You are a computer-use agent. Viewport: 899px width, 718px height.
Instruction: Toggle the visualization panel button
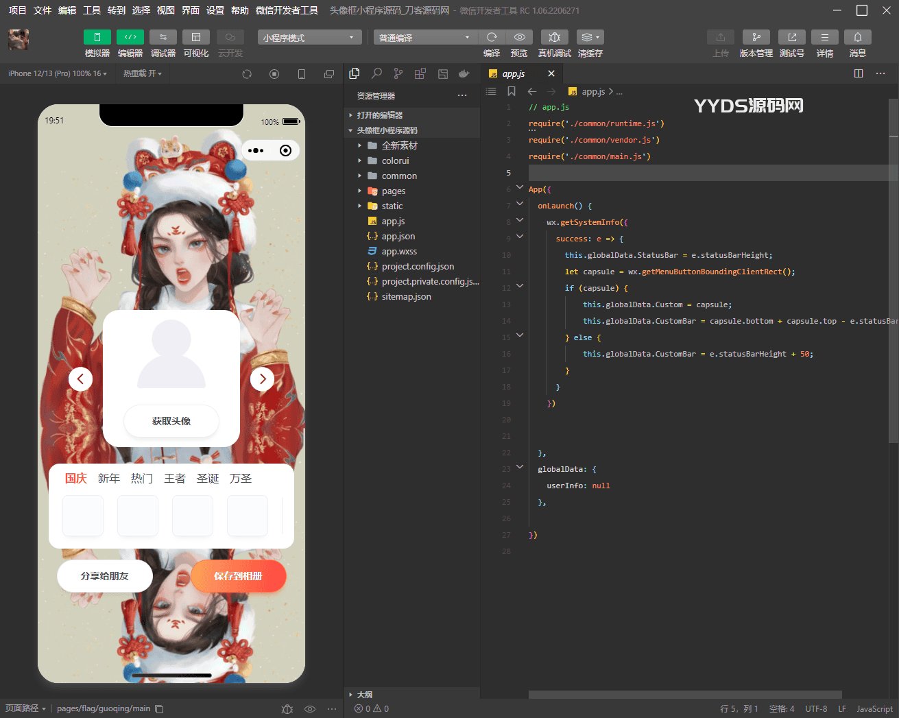coord(196,37)
